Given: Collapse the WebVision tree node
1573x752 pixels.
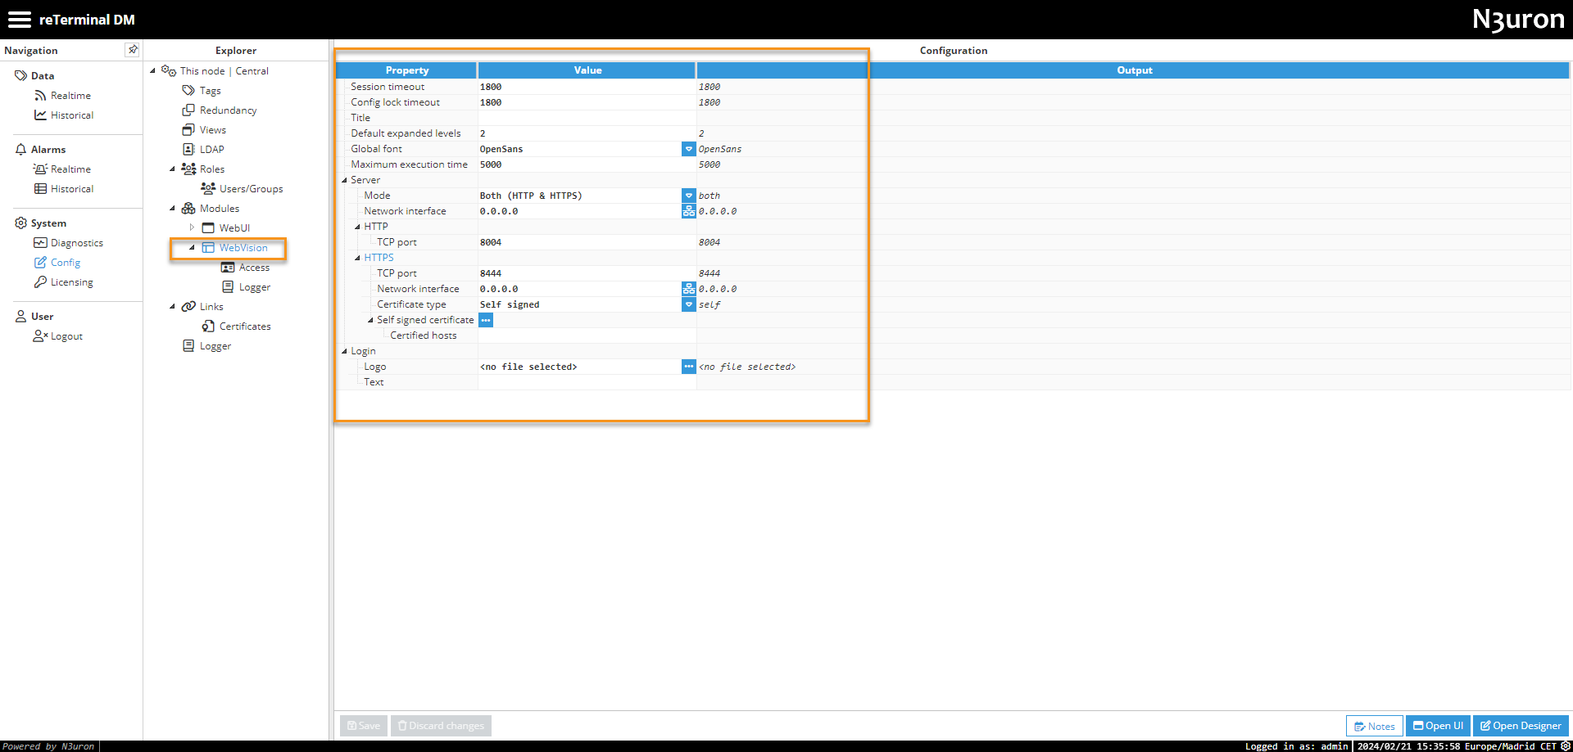Looking at the screenshot, I should pyautogui.click(x=192, y=248).
